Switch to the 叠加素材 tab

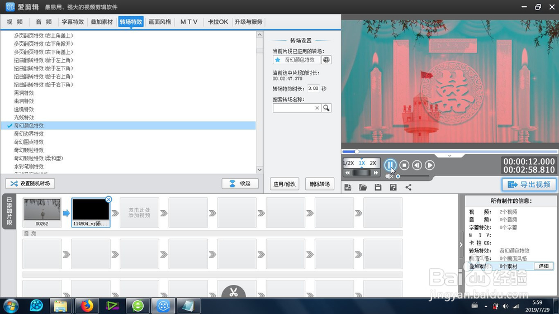102,22
